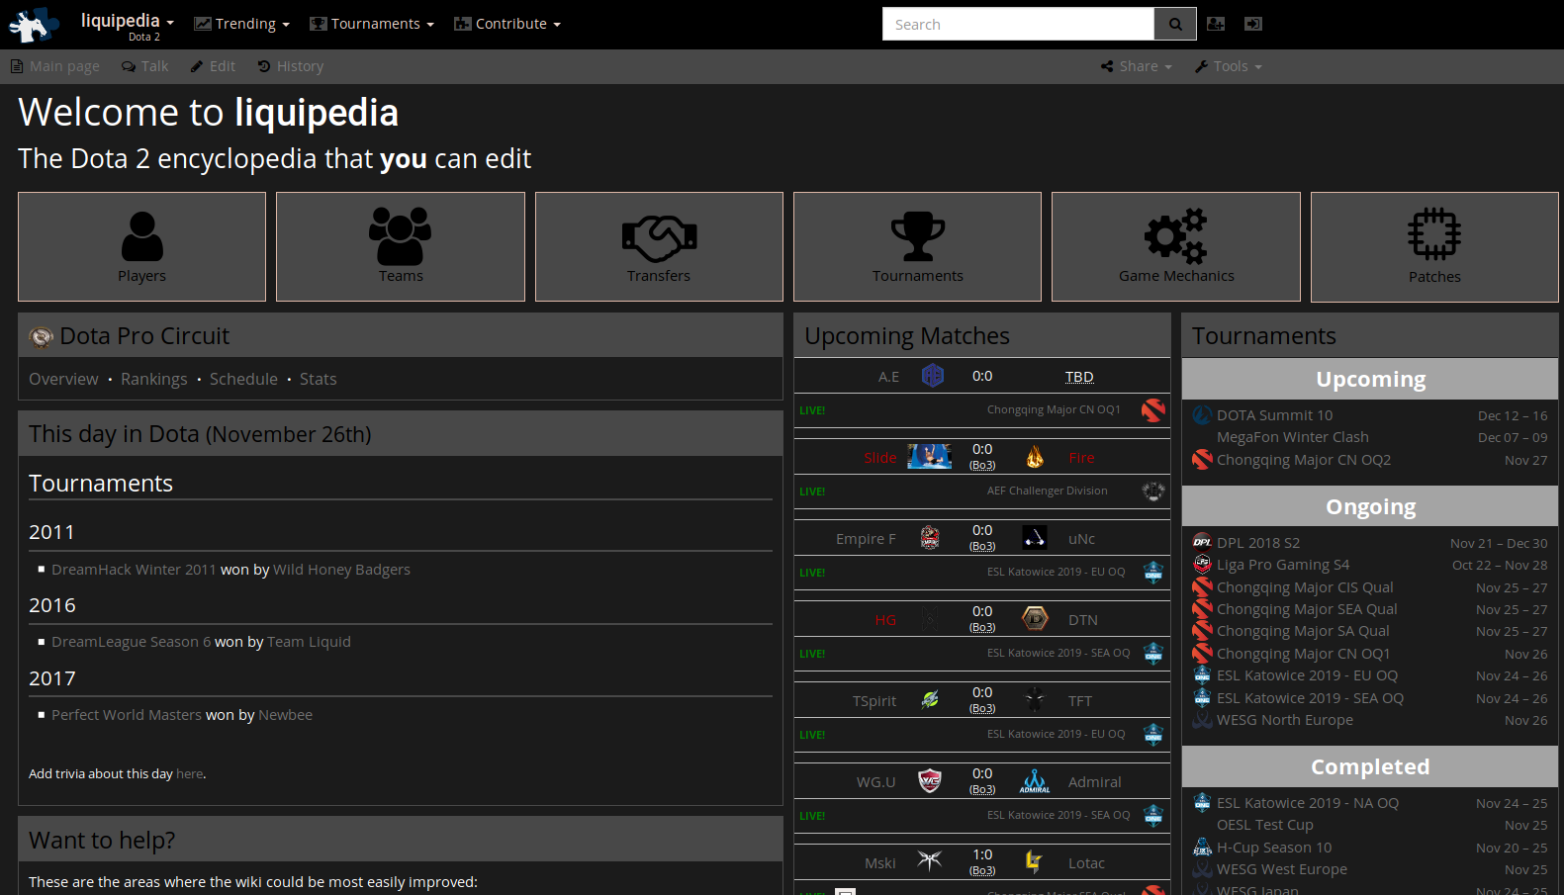
Task: Click the log in icon
Action: click(1253, 24)
